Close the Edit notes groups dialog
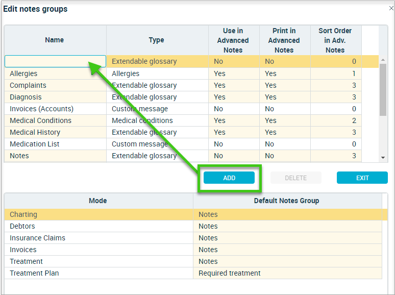Image resolution: width=395 pixels, height=295 pixels. tap(391, 8)
